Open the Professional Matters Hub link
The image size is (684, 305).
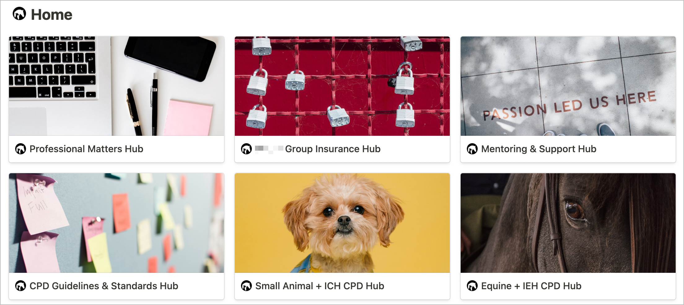point(86,149)
